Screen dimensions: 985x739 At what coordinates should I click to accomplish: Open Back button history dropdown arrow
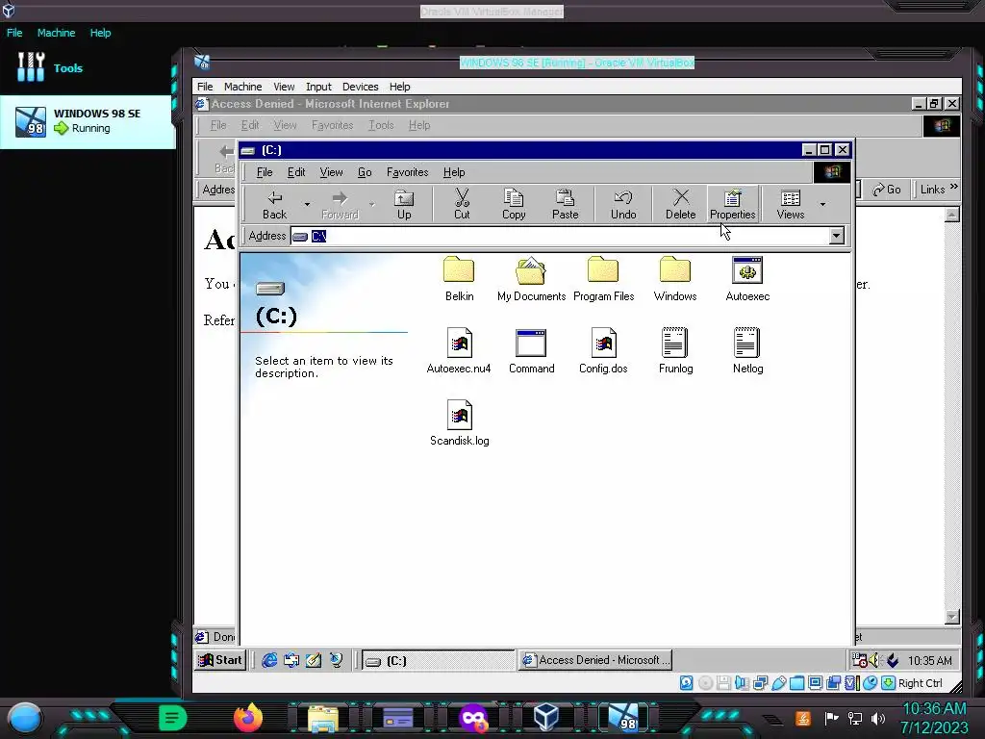coord(307,204)
